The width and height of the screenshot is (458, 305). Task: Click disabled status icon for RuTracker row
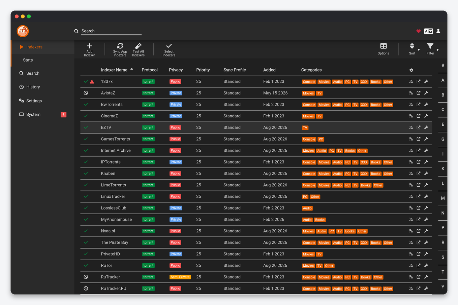click(x=86, y=277)
